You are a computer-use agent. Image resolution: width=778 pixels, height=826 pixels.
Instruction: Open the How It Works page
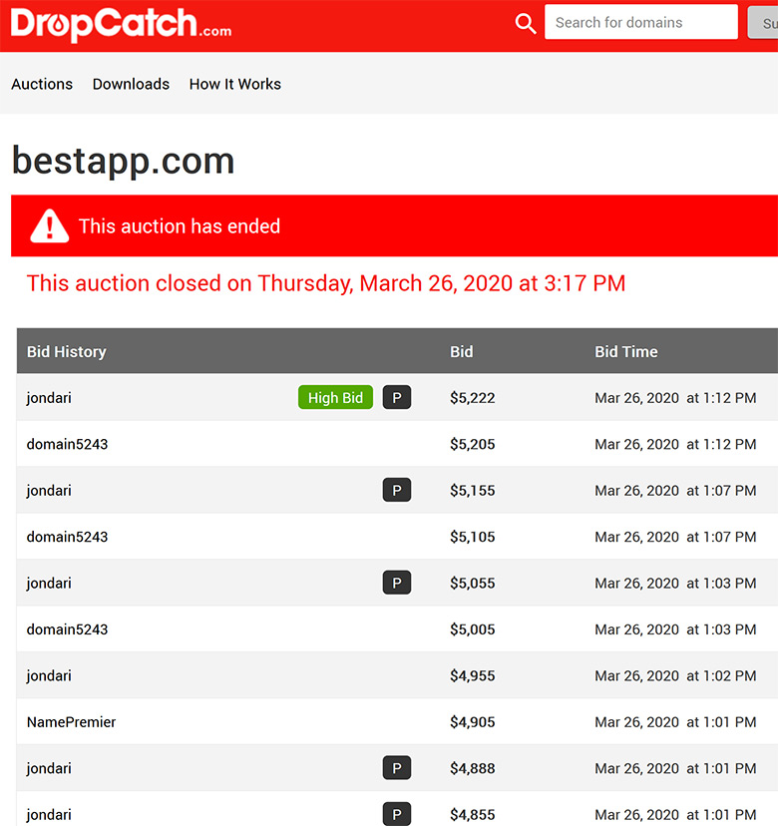pyautogui.click(x=235, y=84)
